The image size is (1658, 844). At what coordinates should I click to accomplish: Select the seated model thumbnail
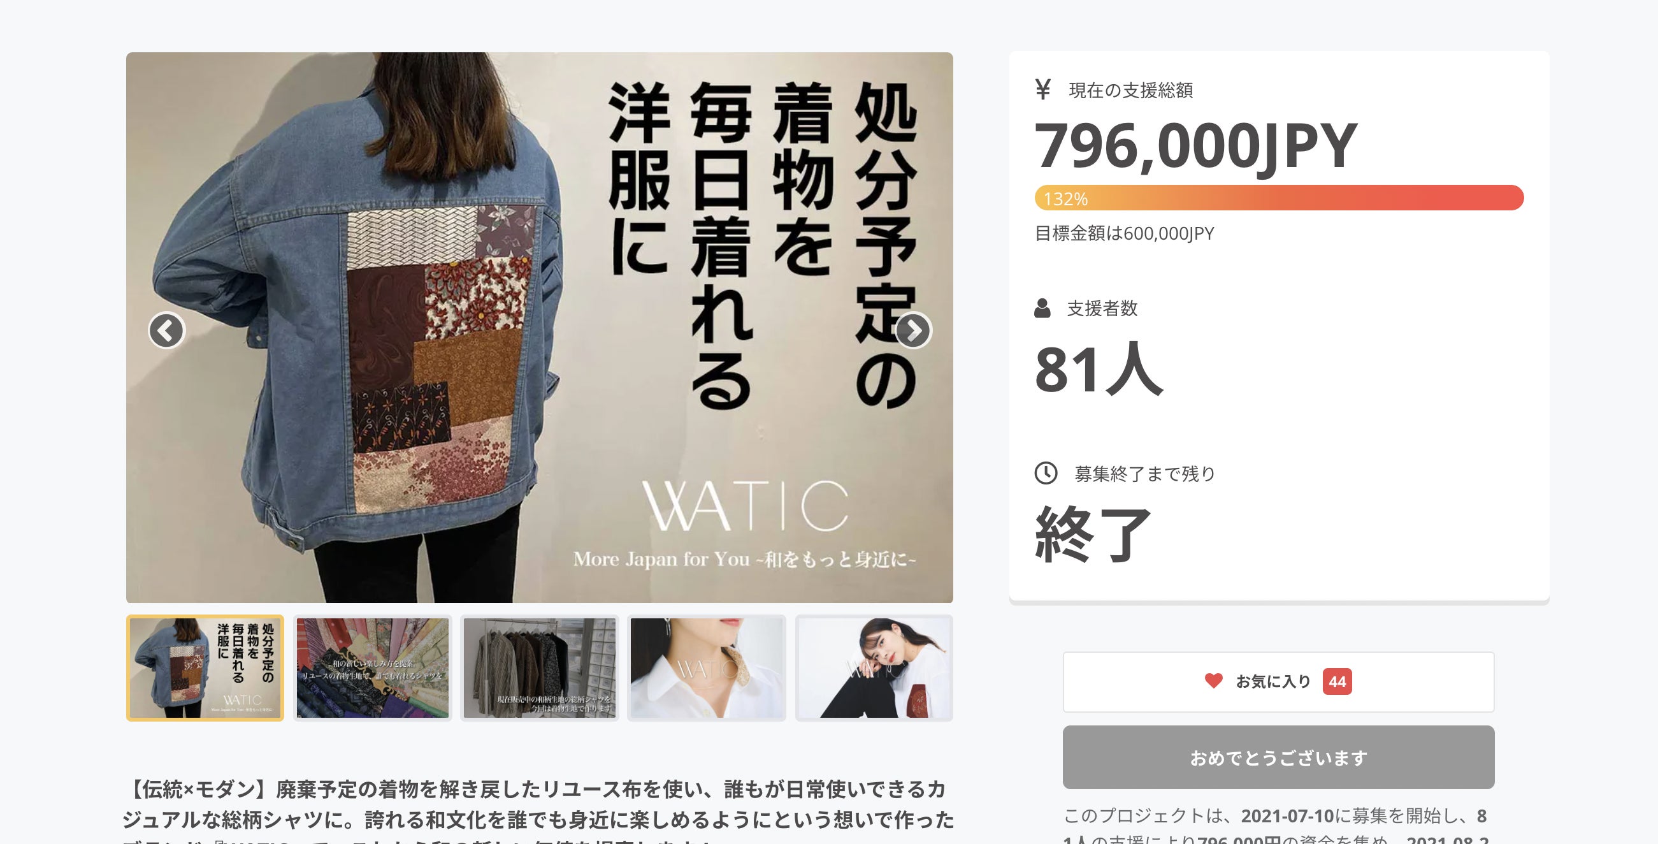click(874, 667)
